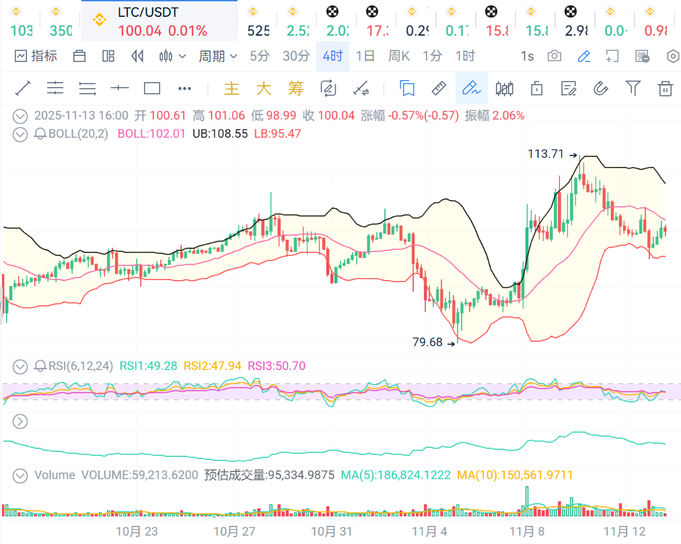Switch to the 1日 timeframe tab
Image resolution: width=681 pixels, height=544 pixels.
365,56
